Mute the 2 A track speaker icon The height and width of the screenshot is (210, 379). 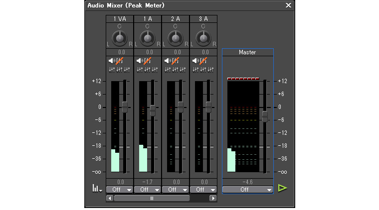pyautogui.click(x=168, y=61)
